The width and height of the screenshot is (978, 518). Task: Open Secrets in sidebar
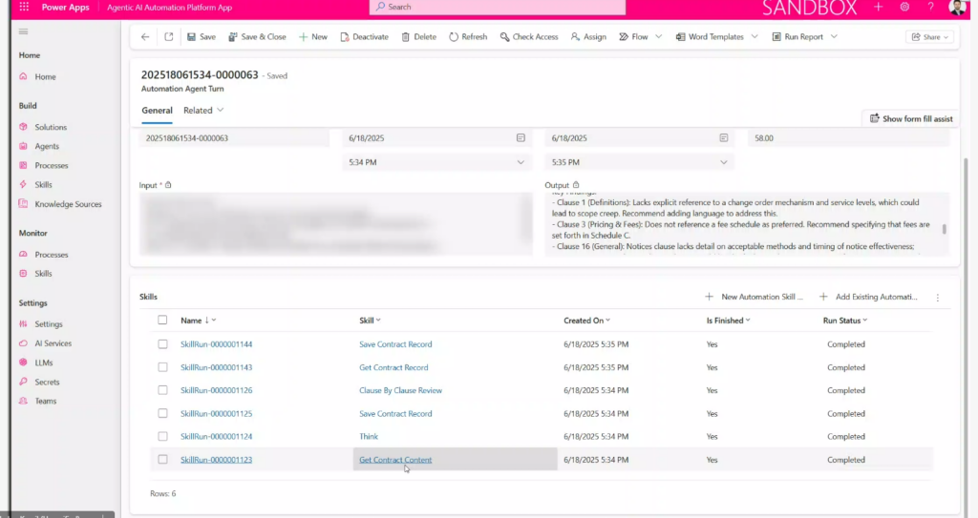click(x=47, y=383)
